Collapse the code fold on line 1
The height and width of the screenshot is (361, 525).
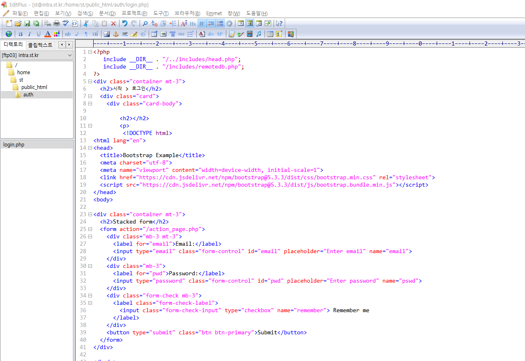click(90, 52)
